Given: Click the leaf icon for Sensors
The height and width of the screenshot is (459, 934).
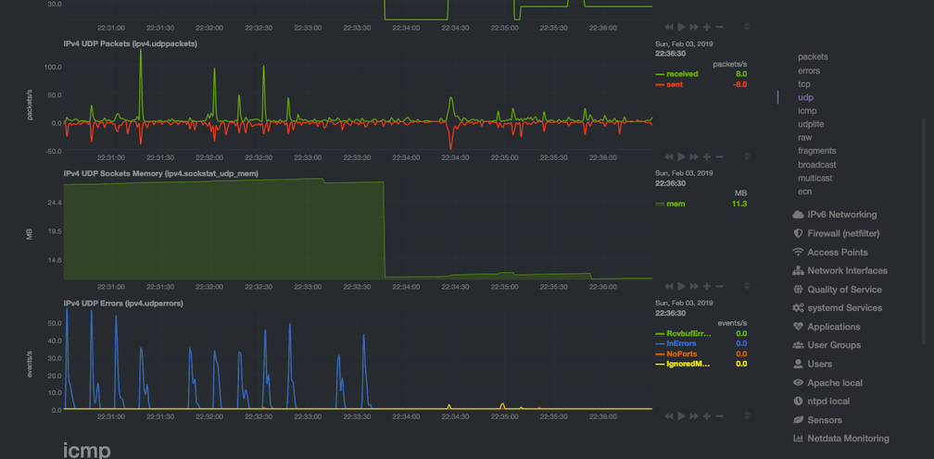Looking at the screenshot, I should [798, 420].
